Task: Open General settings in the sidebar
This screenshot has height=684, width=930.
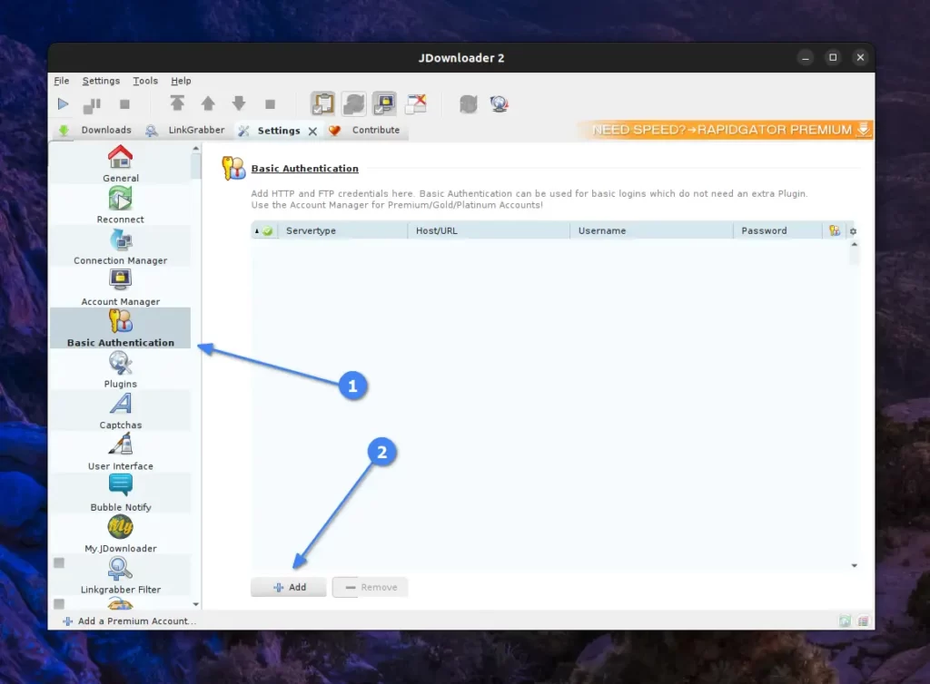Action: tap(121, 164)
